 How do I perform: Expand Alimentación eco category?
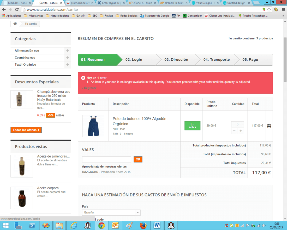click(68, 51)
